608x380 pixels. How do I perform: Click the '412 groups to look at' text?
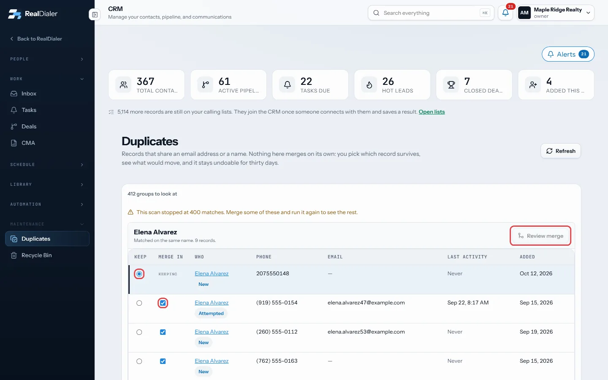(152, 194)
